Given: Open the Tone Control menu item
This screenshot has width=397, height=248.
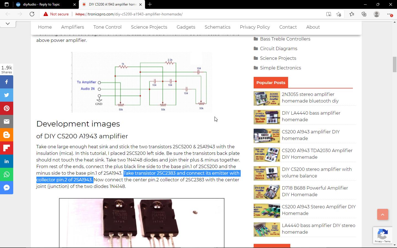Looking at the screenshot, I should [x=108, y=27].
